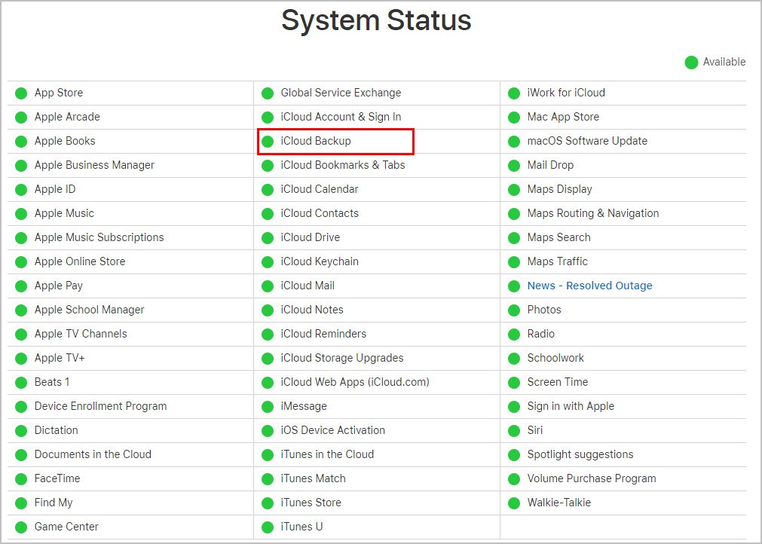The height and width of the screenshot is (544, 762).
Task: Click the iCloud Reminders label
Action: 323,334
